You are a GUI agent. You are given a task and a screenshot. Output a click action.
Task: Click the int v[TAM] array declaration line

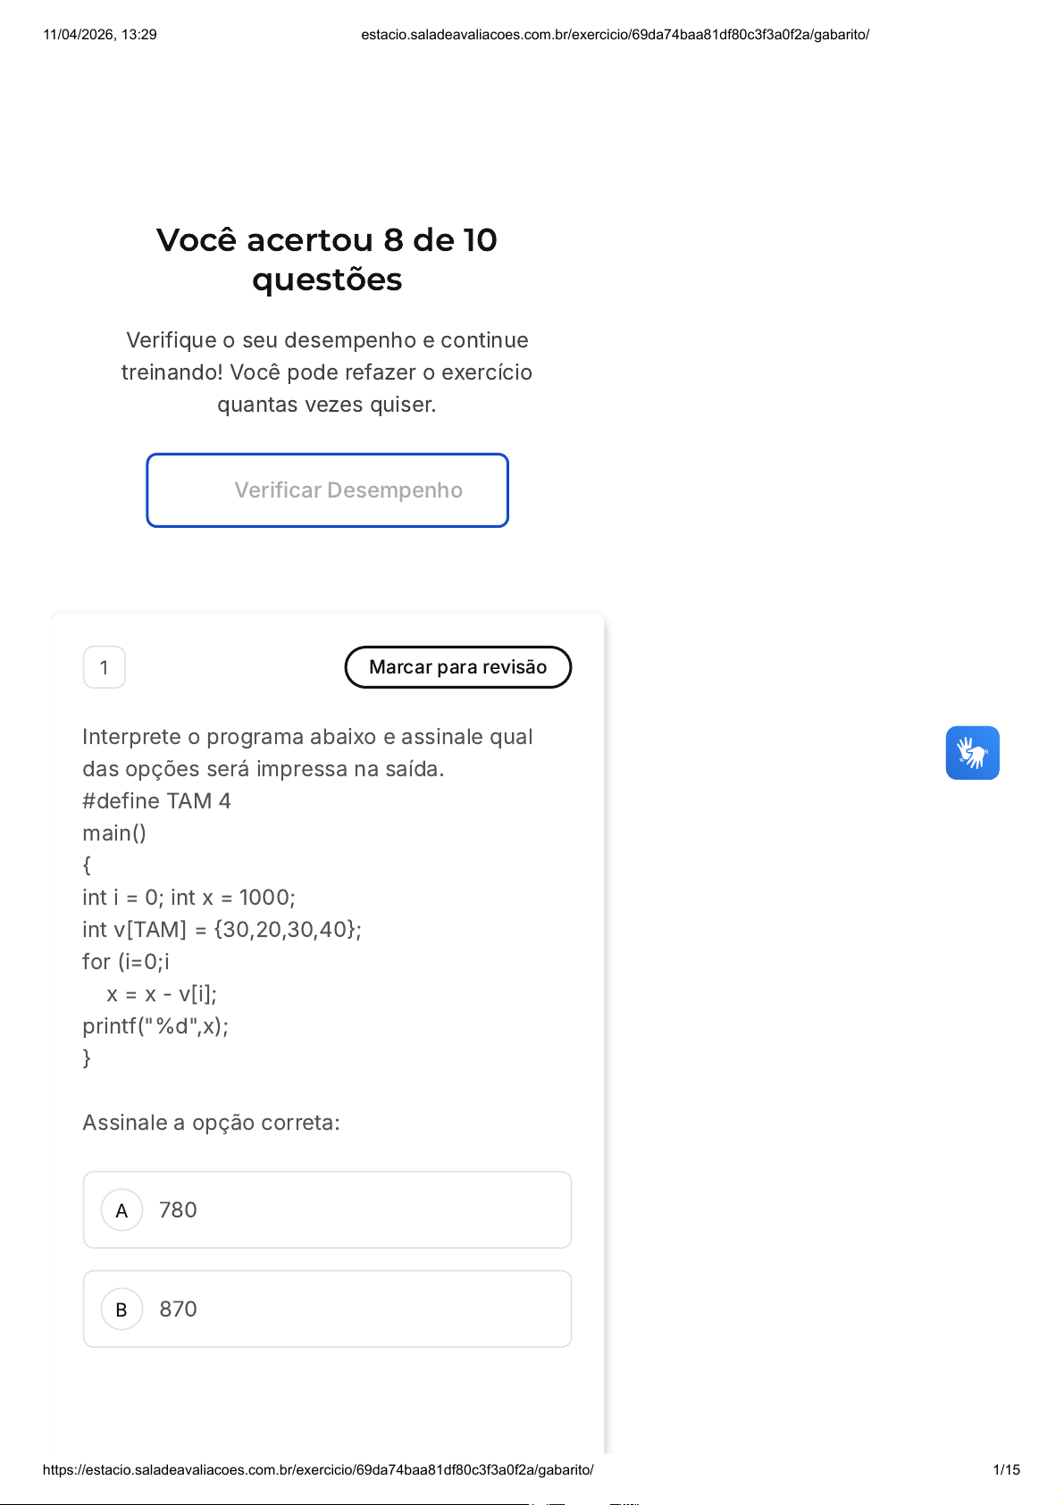pos(222,930)
